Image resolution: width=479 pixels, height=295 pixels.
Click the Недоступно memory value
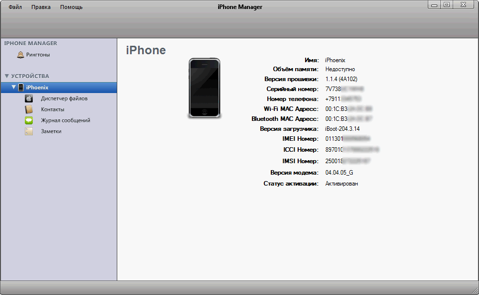click(x=340, y=69)
